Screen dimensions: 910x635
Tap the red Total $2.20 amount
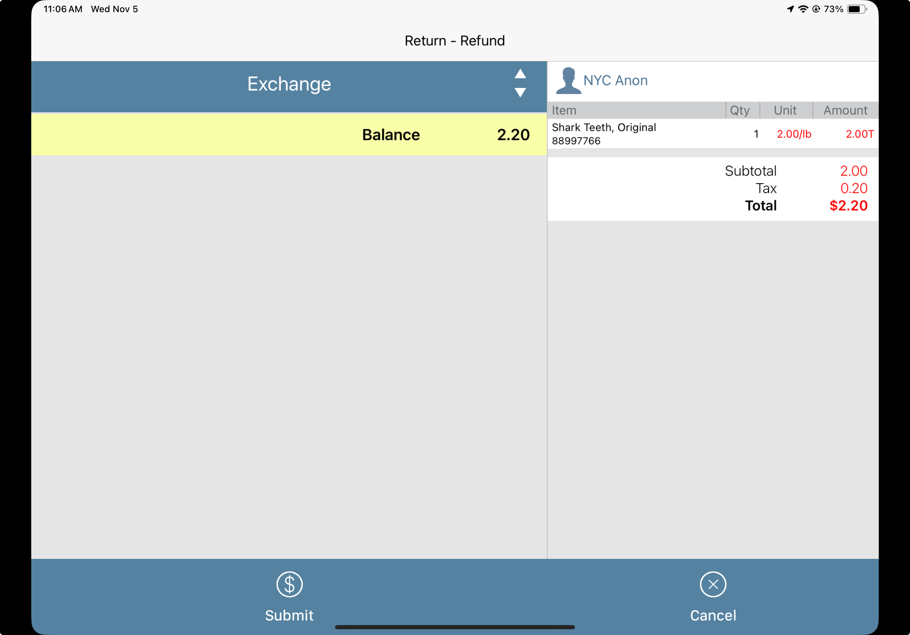(x=848, y=206)
